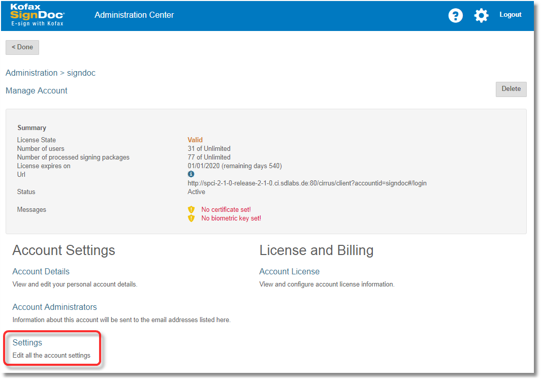This screenshot has height=380, width=541.
Task: Open the help question mark icon
Action: click(x=455, y=15)
